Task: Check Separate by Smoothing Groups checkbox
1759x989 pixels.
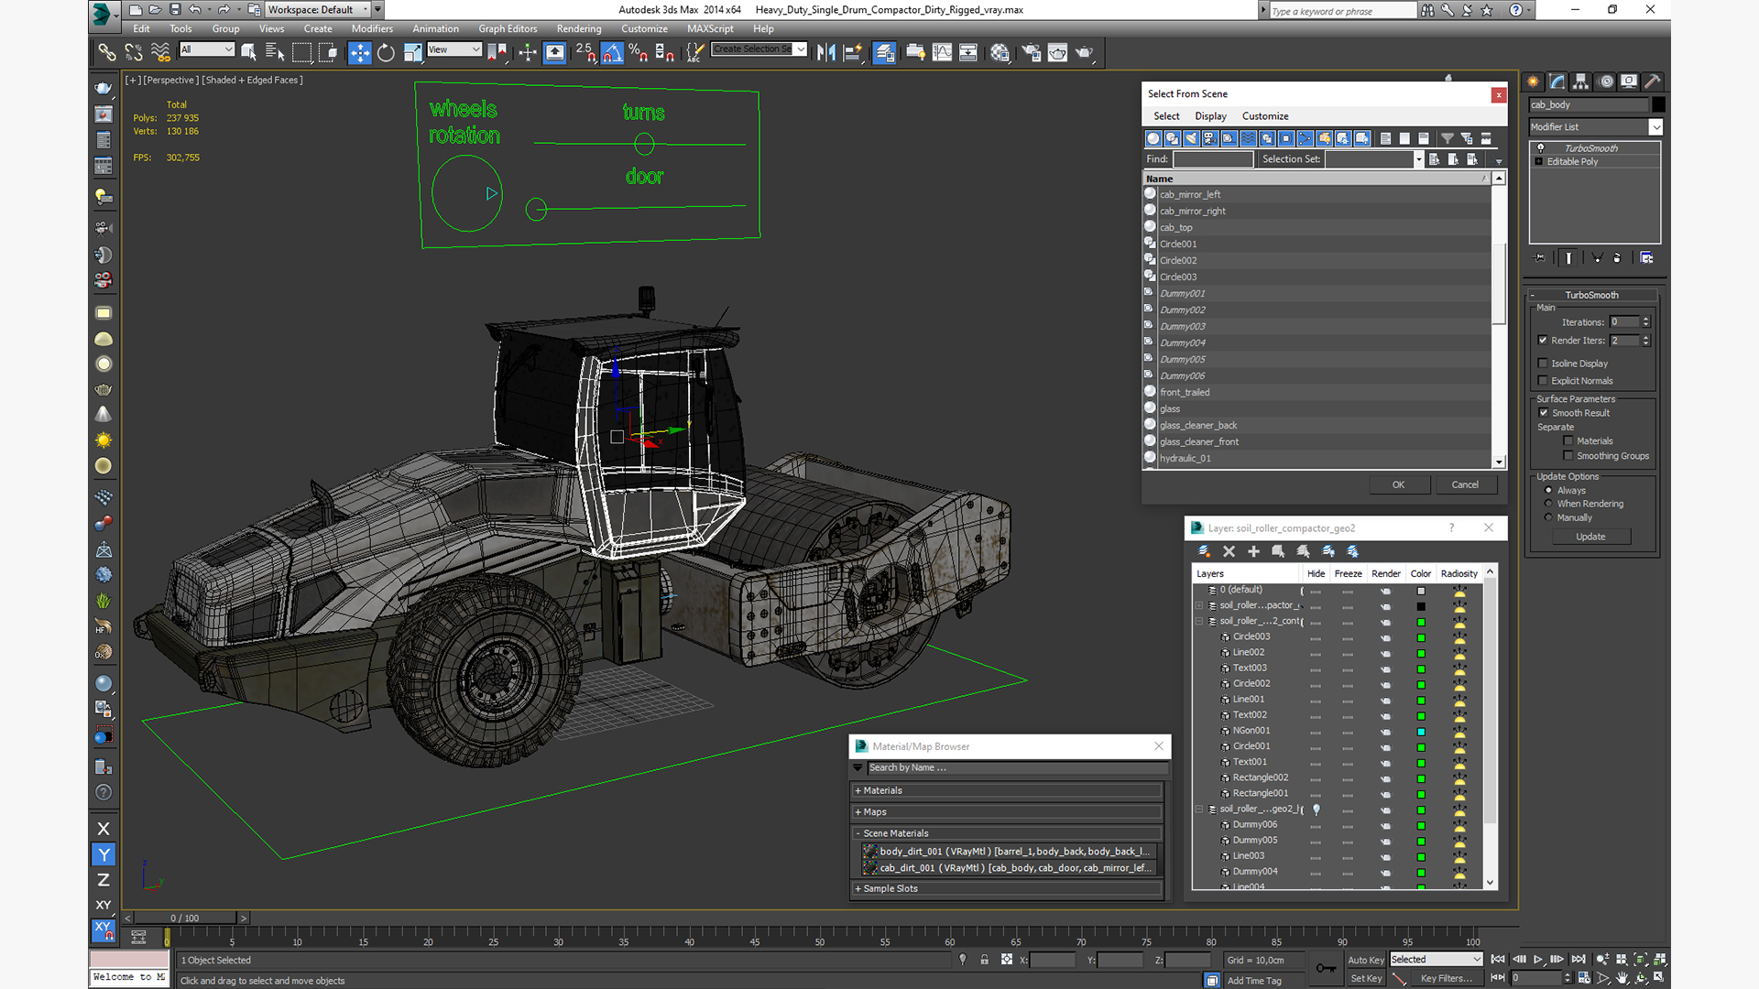Action: coord(1568,456)
